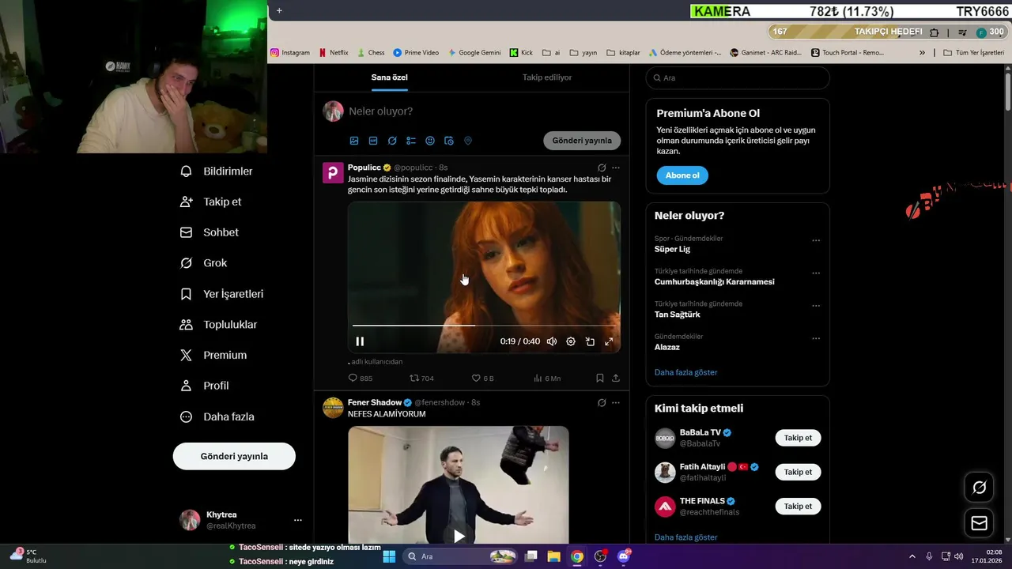Schedule the post with calendar icon
Image resolution: width=1012 pixels, height=569 pixels.
(x=449, y=141)
